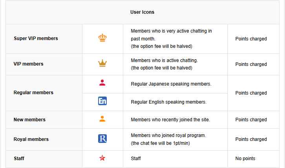Click the VIP members row label
285x168 pixels.
coord(28,64)
